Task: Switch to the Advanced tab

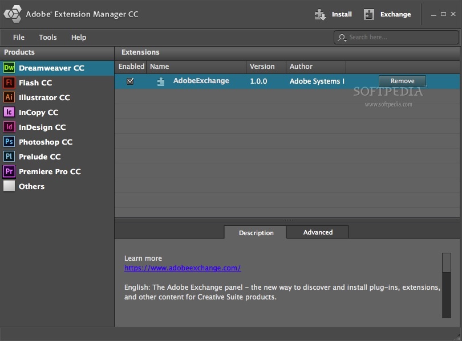Action: (318, 232)
